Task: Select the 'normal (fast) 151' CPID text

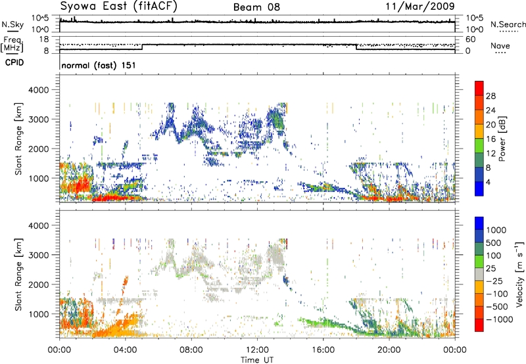Action: pyautogui.click(x=99, y=65)
